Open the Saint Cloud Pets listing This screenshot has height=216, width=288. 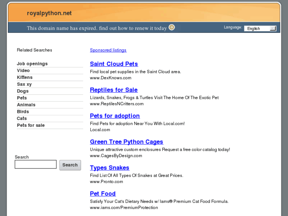click(114, 64)
